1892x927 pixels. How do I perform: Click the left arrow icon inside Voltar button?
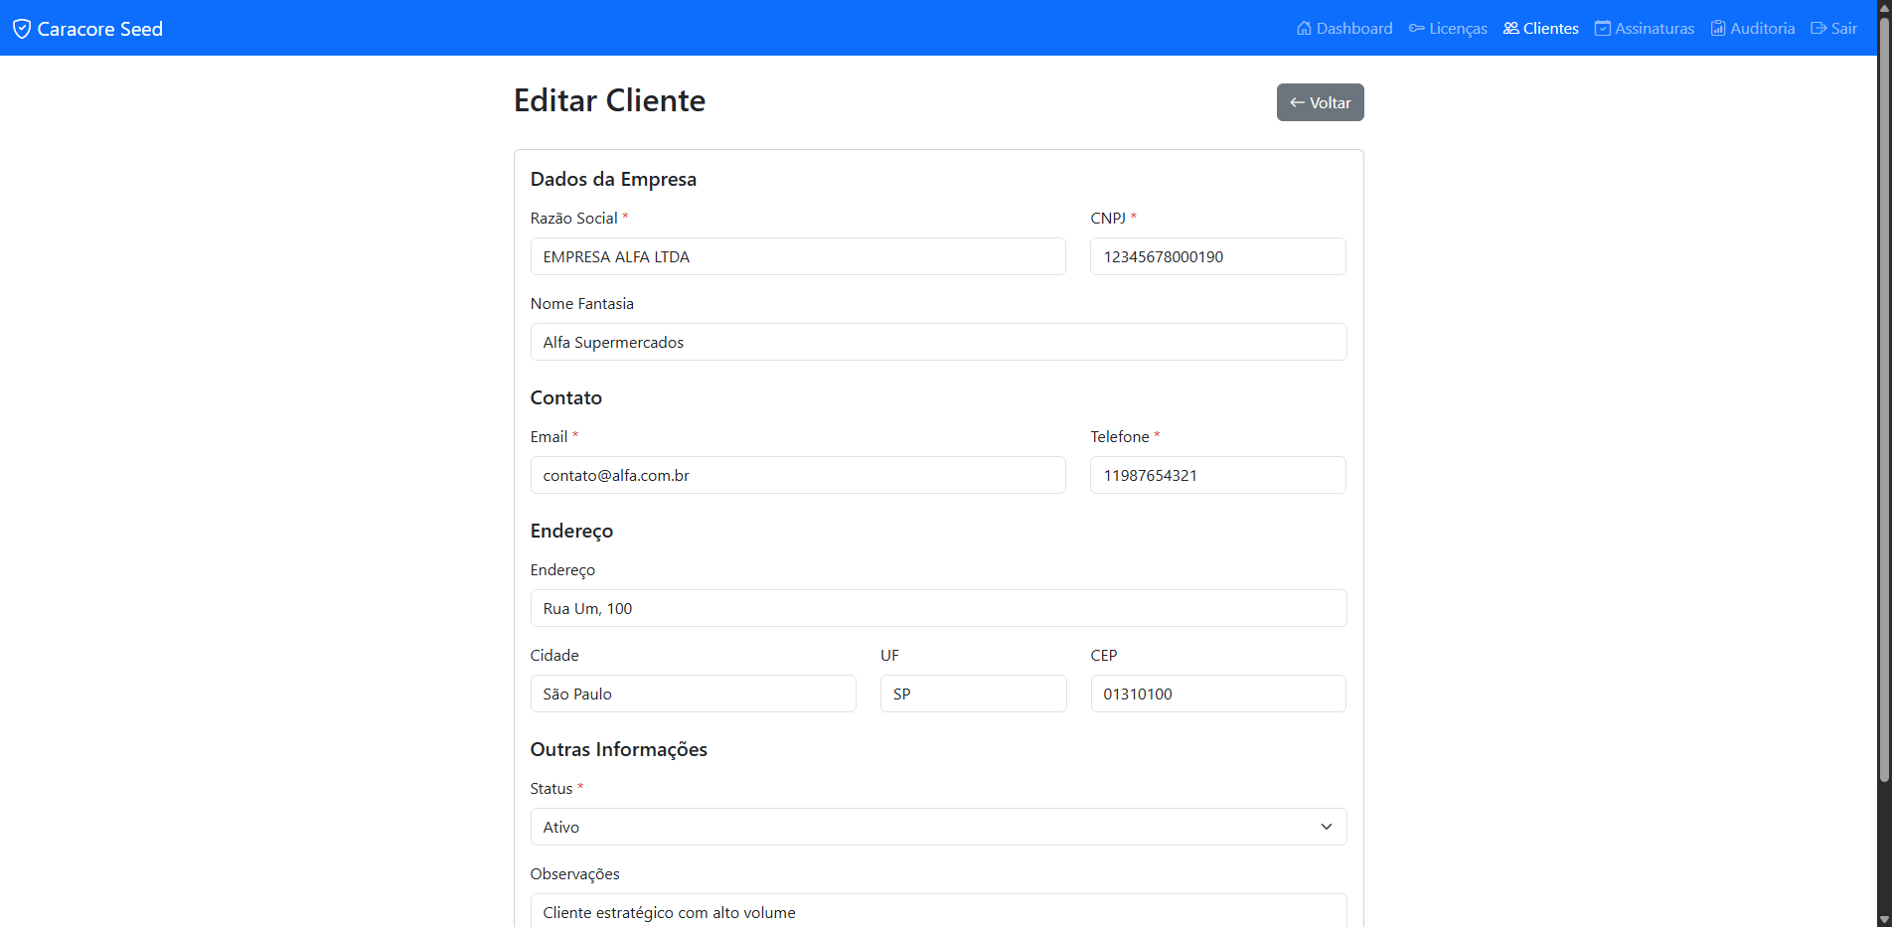1297,102
